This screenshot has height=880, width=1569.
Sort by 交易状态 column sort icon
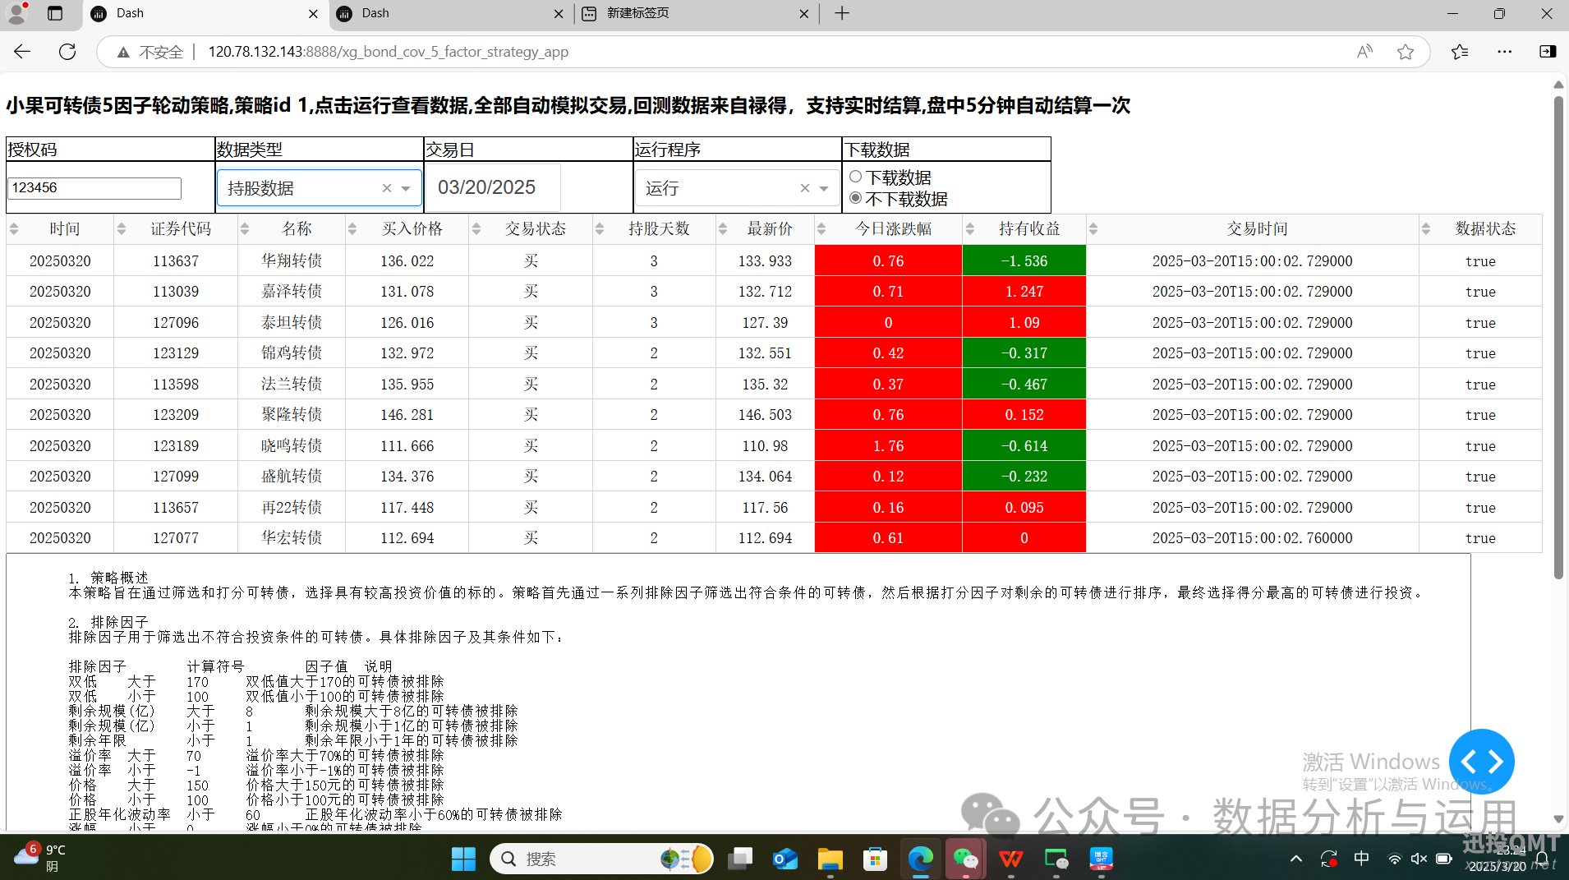[x=476, y=229]
